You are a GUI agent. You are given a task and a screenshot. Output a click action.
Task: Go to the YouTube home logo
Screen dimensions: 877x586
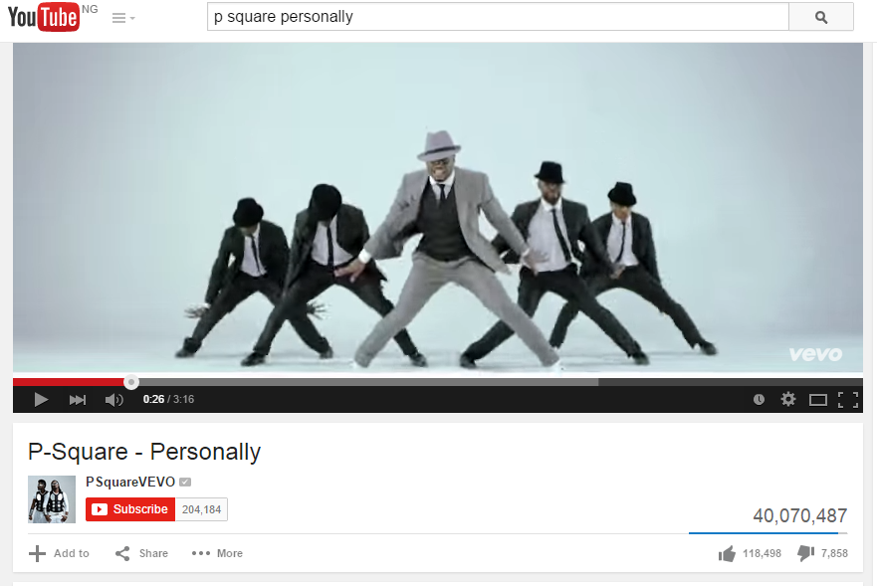tap(44, 17)
